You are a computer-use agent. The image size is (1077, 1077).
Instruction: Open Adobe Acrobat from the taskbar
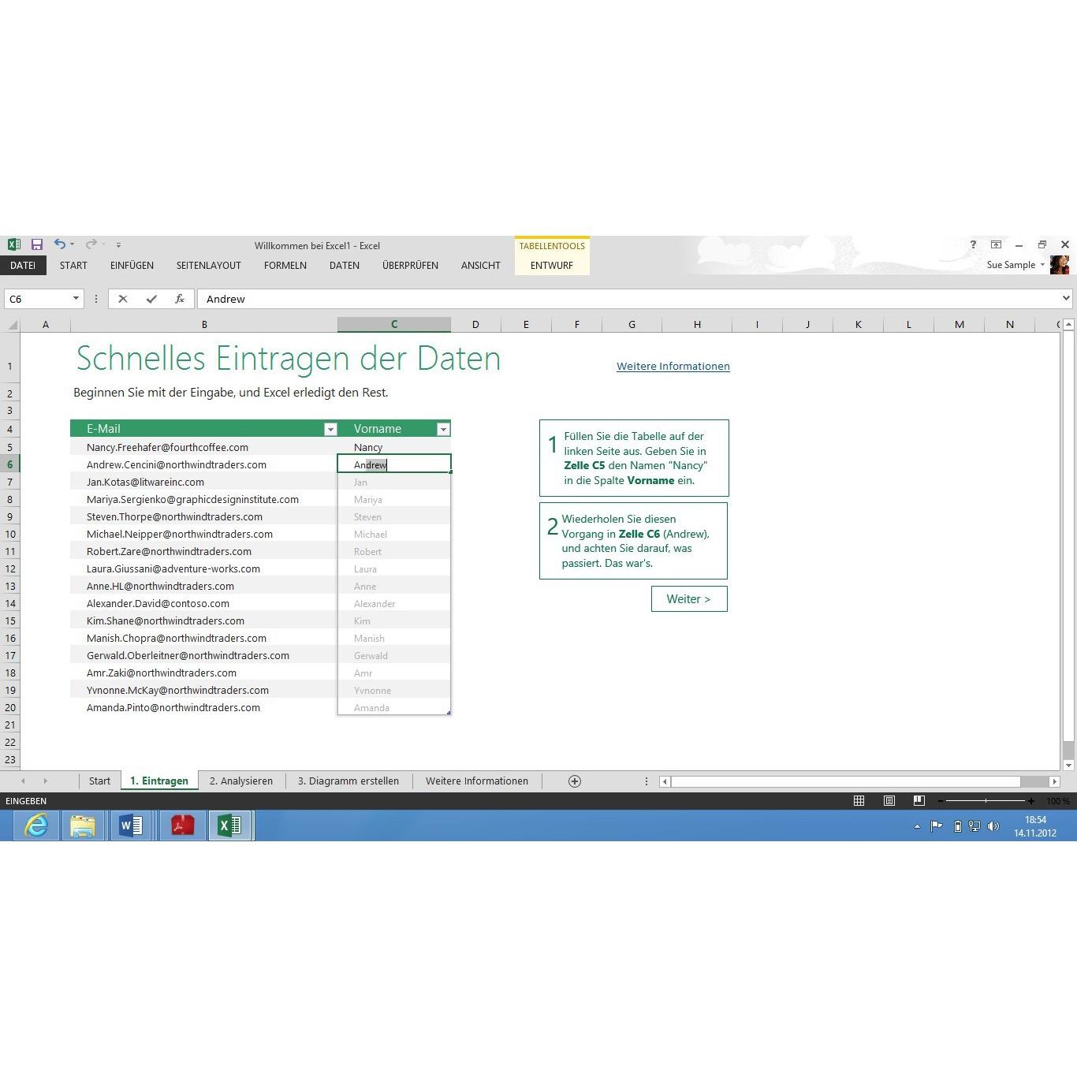[183, 825]
